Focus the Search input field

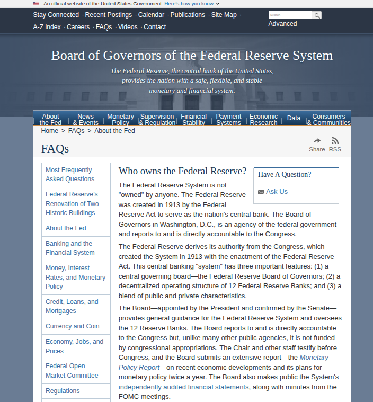point(290,15)
